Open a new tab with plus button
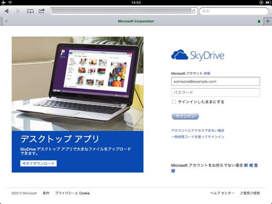 268,21
